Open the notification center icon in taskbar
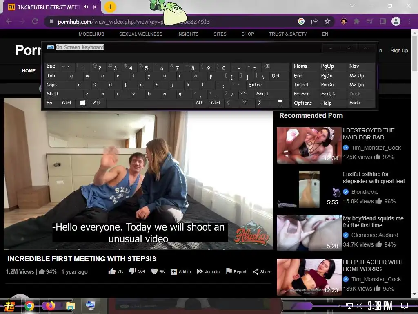Image resolution: width=418 pixels, height=314 pixels. click(405, 305)
